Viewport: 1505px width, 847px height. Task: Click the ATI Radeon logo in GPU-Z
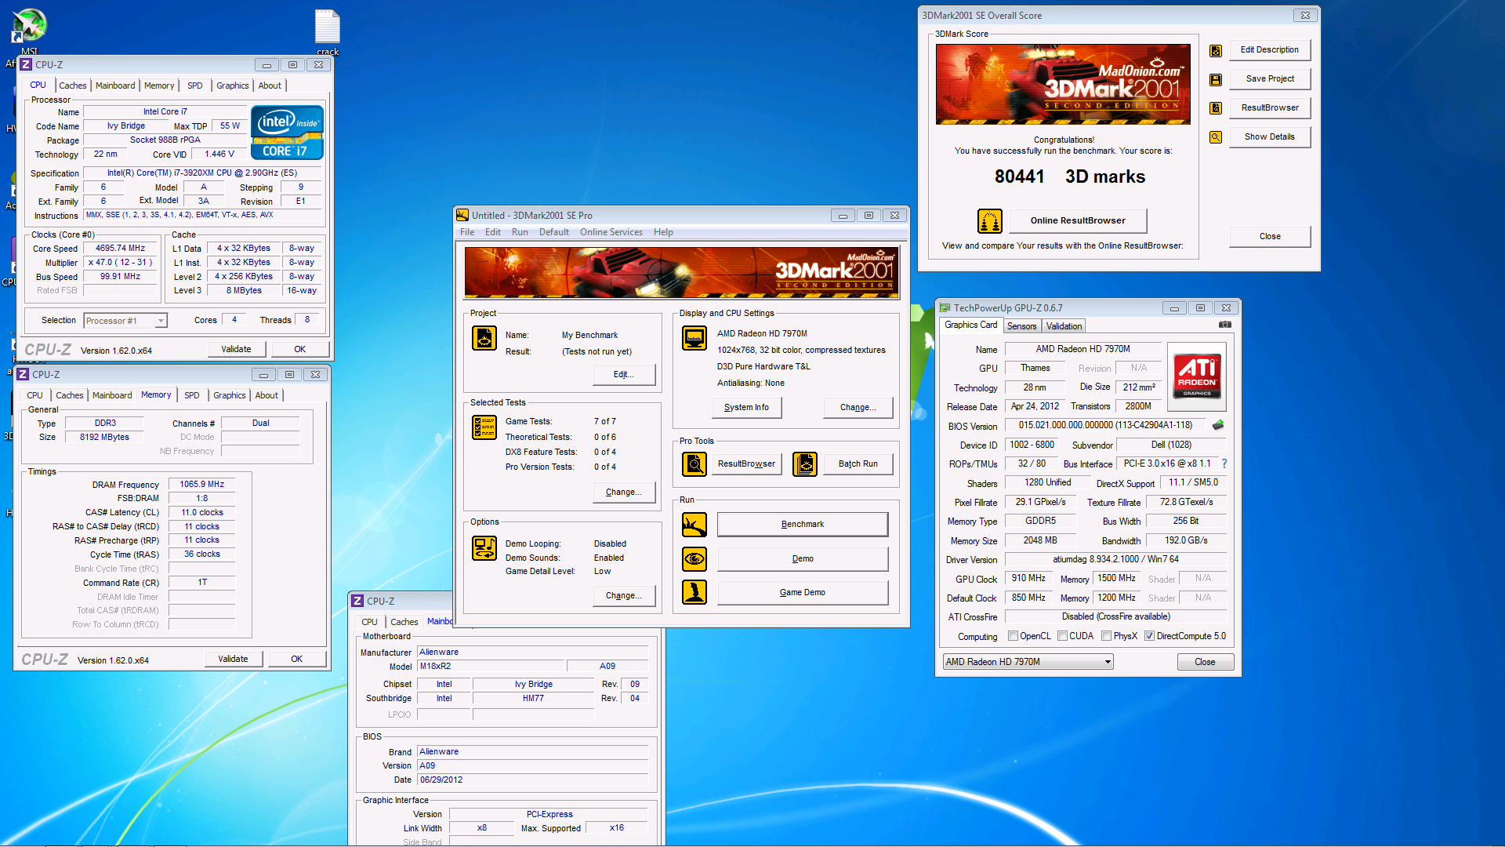tap(1197, 377)
